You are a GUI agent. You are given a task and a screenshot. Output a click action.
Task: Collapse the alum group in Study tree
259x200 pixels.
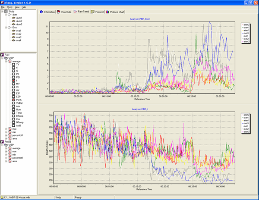tap(5, 15)
